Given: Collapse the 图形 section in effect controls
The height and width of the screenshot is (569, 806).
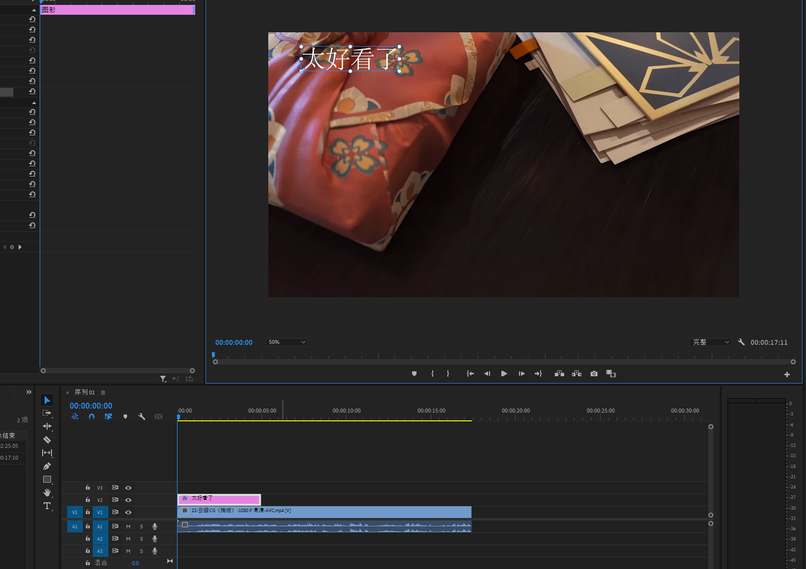Looking at the screenshot, I should (x=34, y=10).
